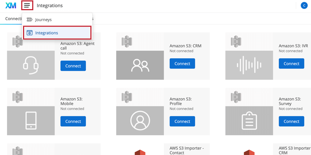Click the S3 bucket logo on Mobile card
Screen dimensions: 311x155
(18, 97)
